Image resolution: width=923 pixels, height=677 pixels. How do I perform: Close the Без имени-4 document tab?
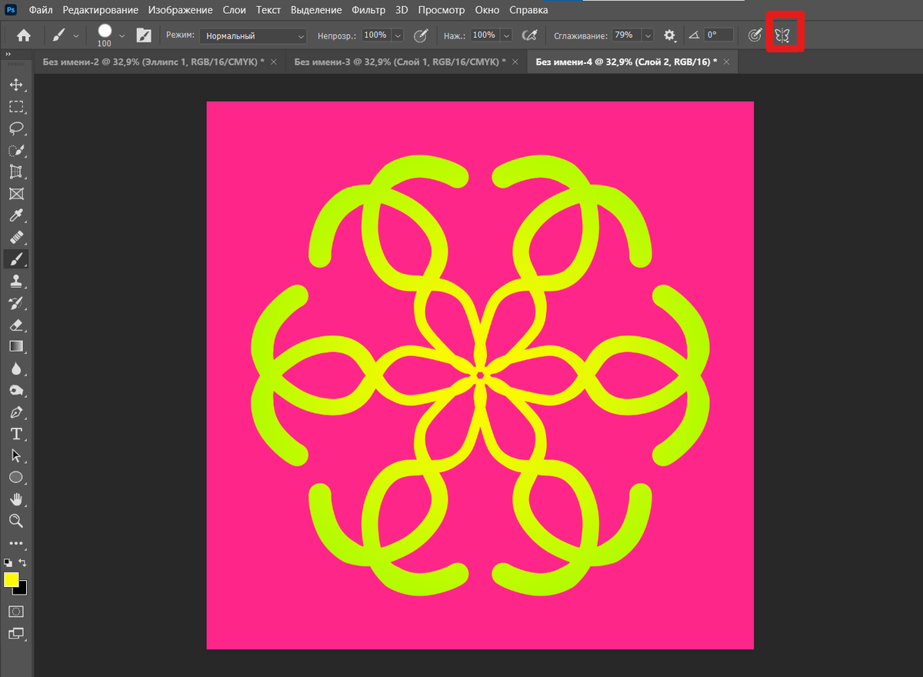(727, 62)
